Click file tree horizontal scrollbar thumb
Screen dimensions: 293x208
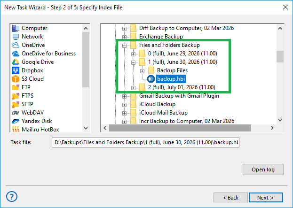(180, 128)
